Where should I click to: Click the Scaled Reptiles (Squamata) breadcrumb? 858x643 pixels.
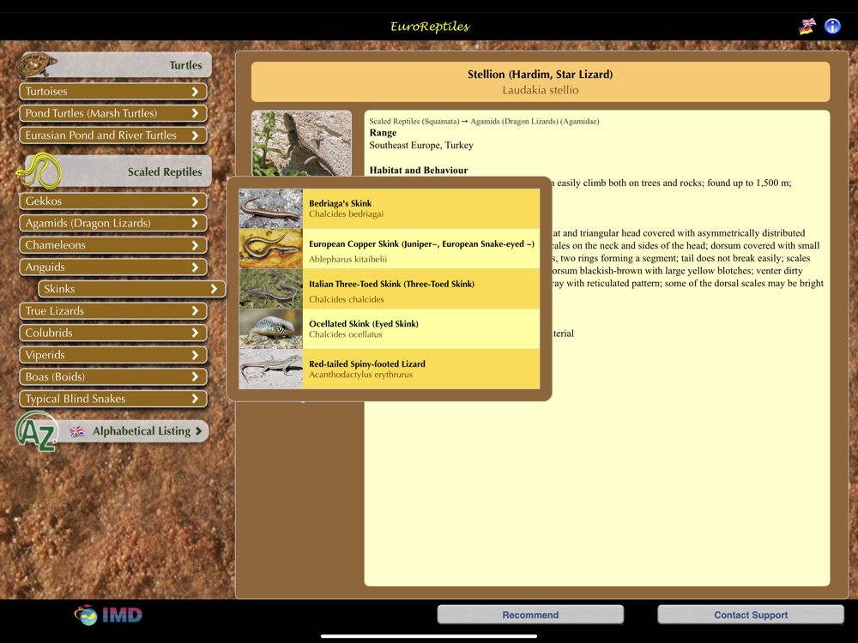click(x=414, y=122)
